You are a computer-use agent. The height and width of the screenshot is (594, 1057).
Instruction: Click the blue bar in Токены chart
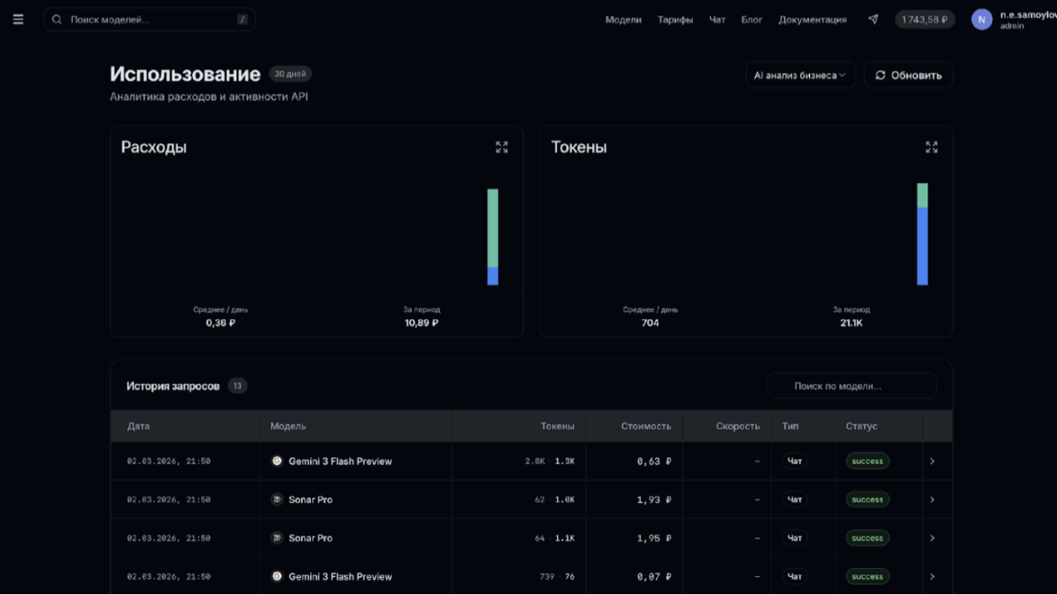(x=922, y=246)
